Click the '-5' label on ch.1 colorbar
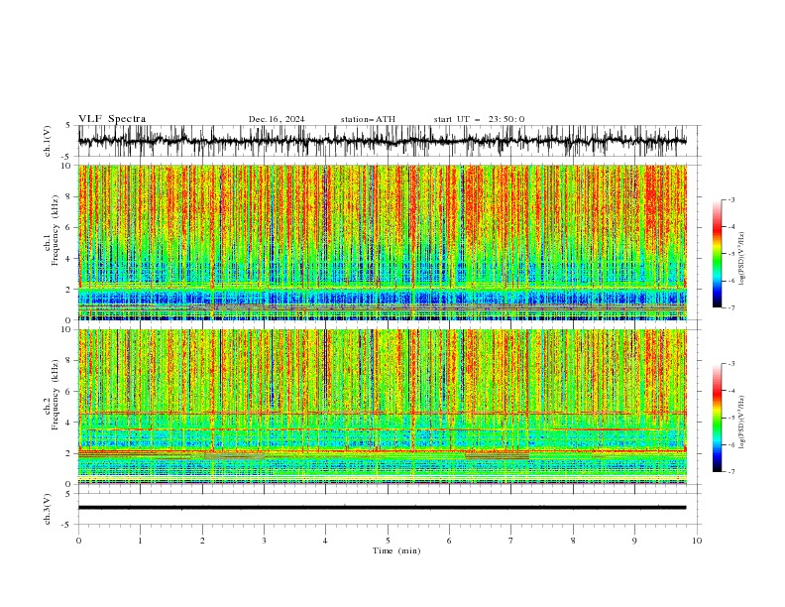The image size is (785, 607). click(730, 254)
